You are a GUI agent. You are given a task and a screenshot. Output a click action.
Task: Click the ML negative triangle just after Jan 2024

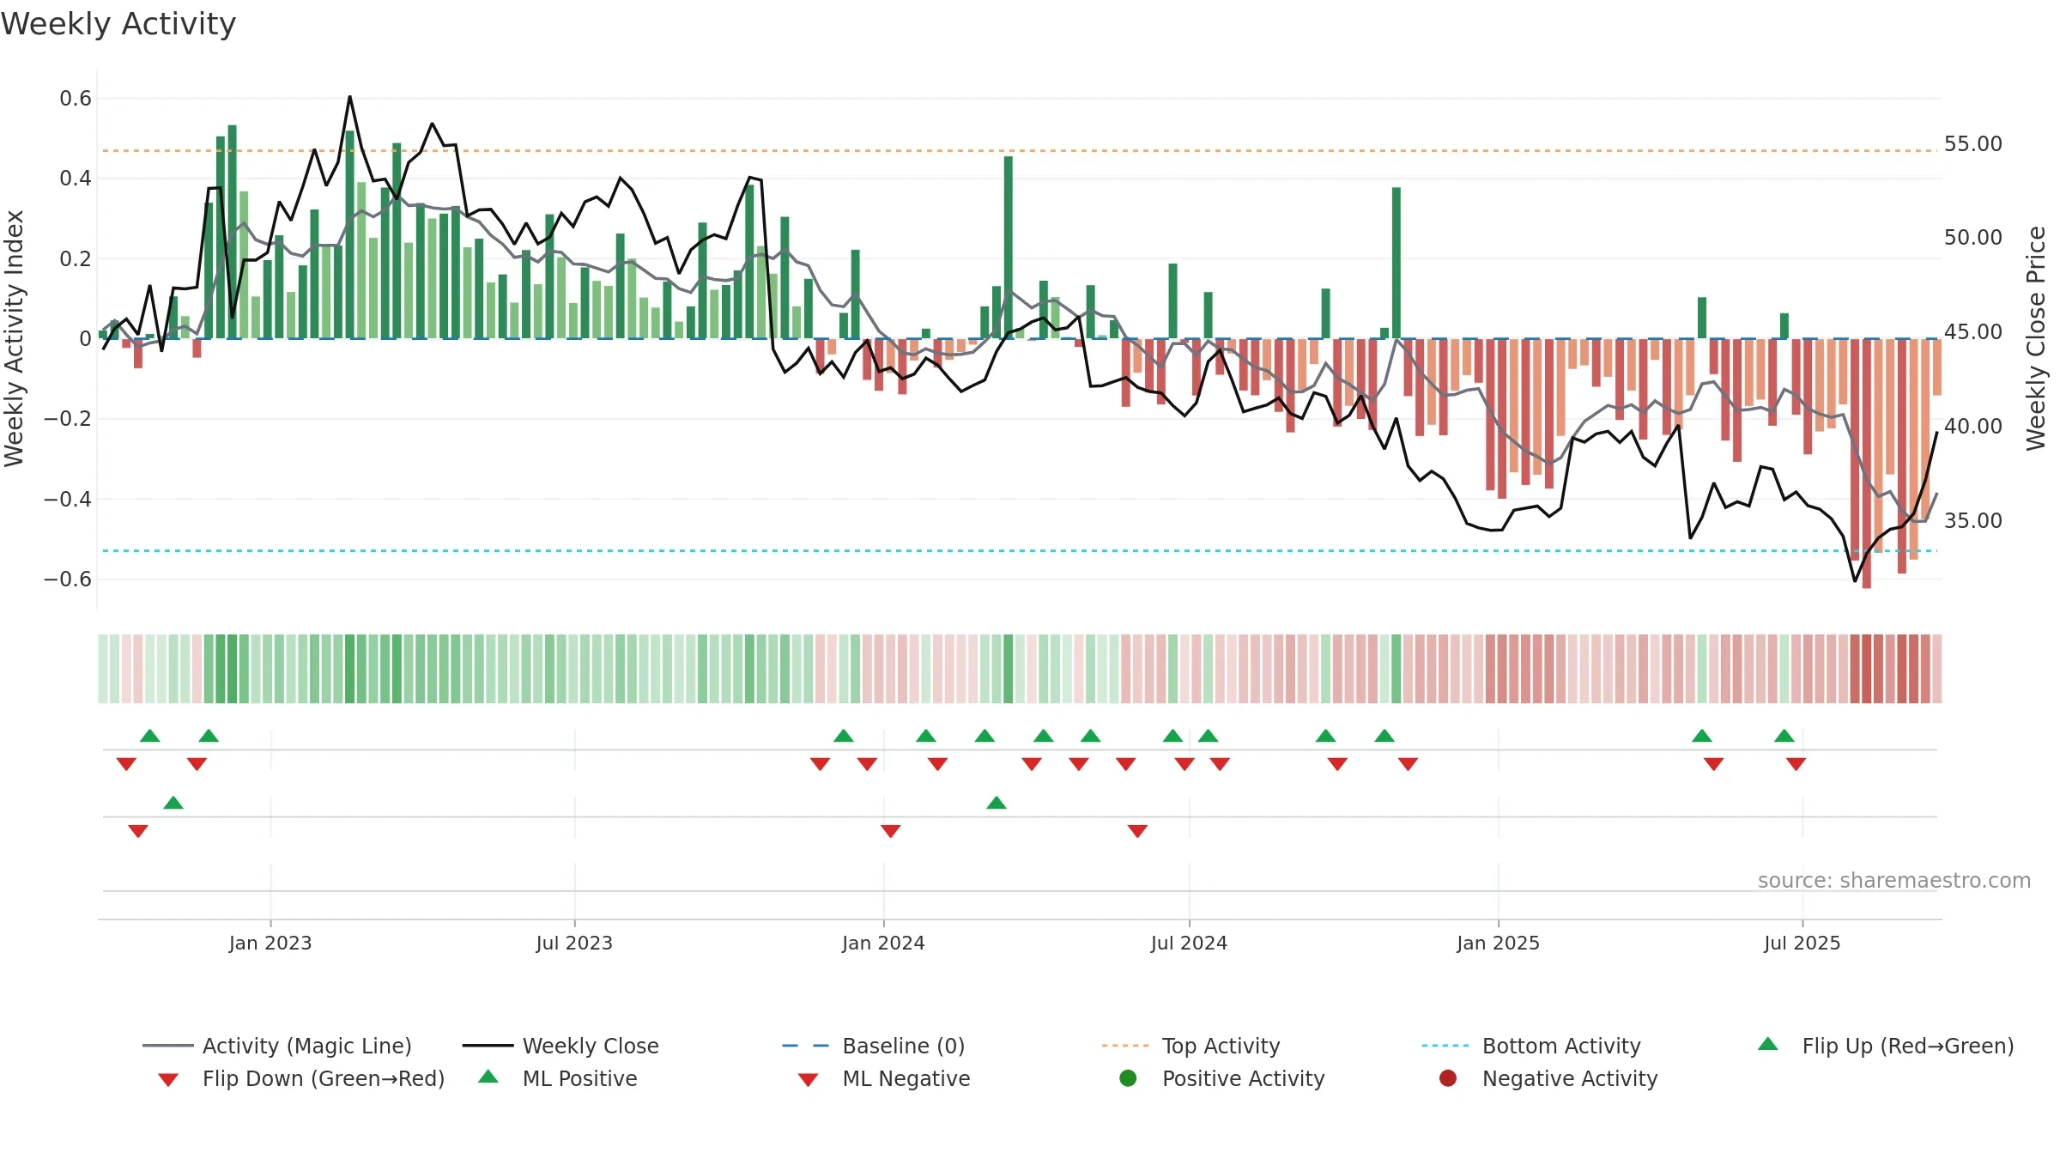pyautogui.click(x=891, y=831)
